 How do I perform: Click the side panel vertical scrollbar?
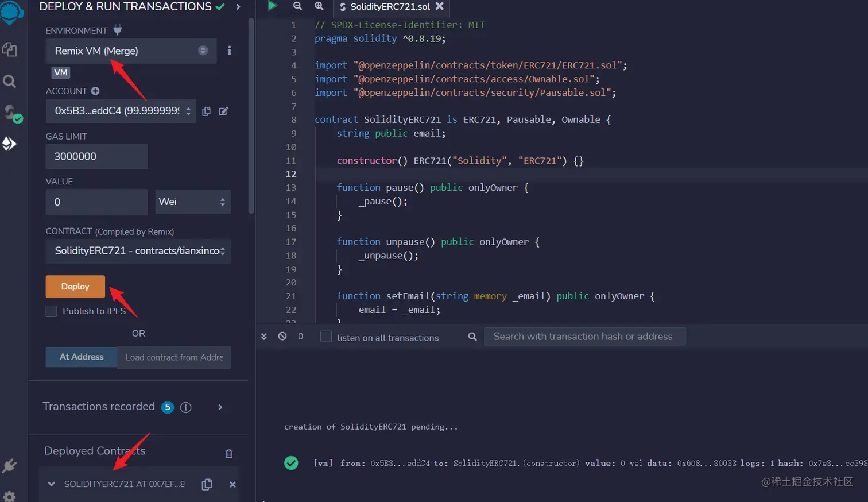tap(251, 115)
